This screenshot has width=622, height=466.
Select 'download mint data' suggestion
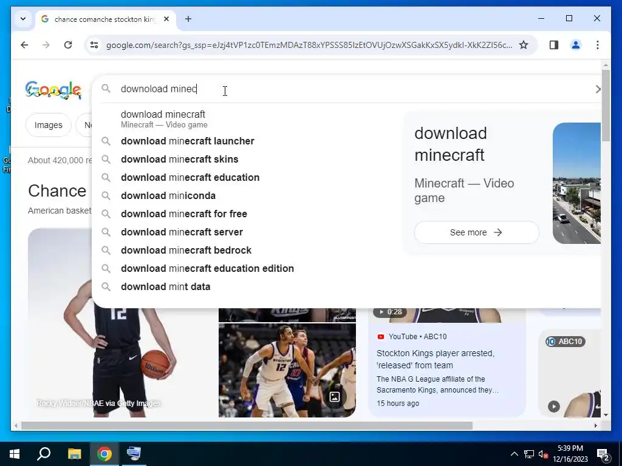point(248,286)
